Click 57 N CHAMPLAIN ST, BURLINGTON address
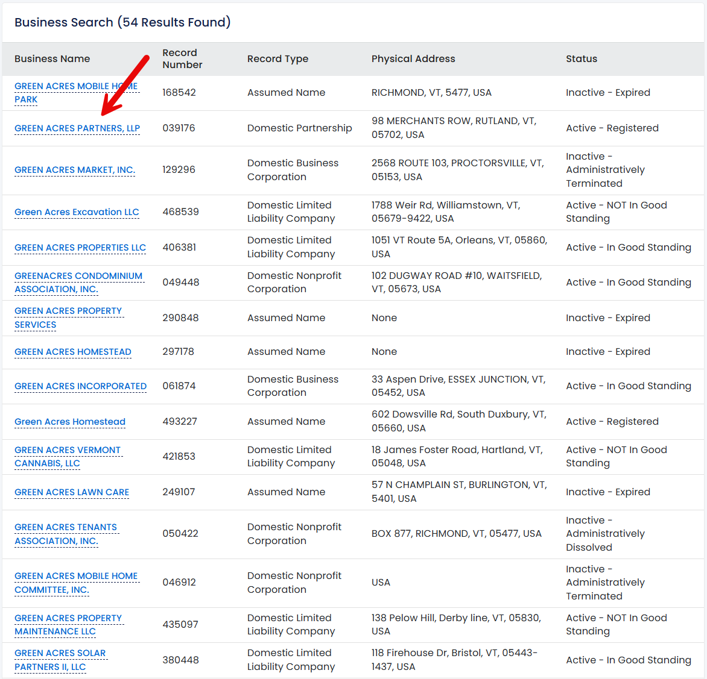 pyautogui.click(x=459, y=492)
